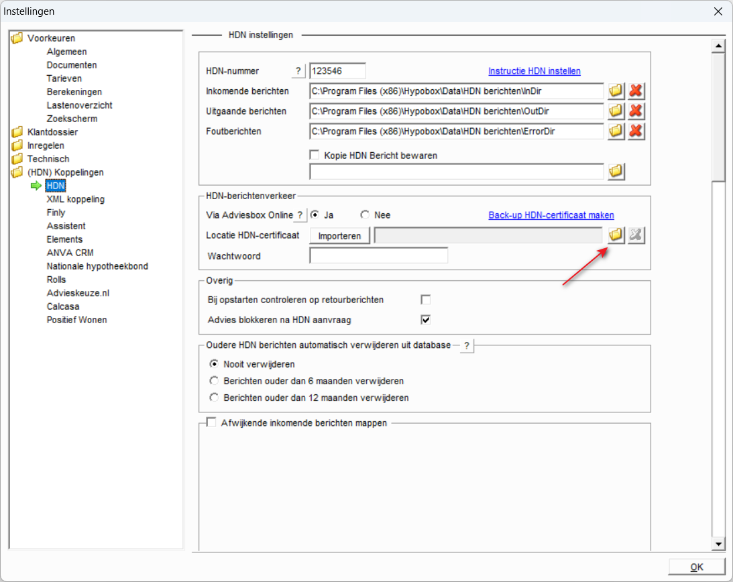Uncheck Advies blokkeren na HDN aanvraag
733x582 pixels.
[425, 320]
